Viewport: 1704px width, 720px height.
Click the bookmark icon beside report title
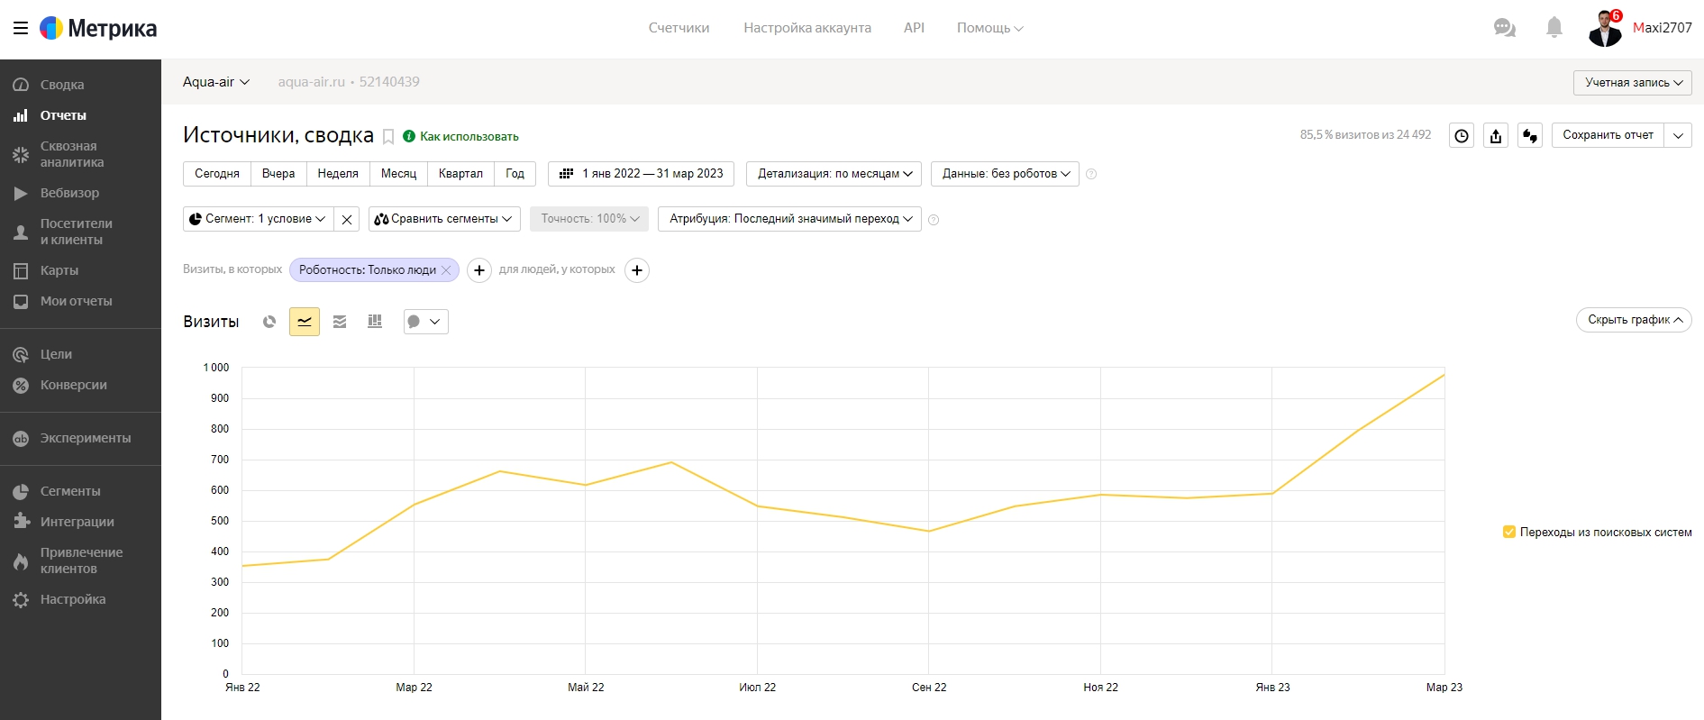pyautogui.click(x=388, y=136)
